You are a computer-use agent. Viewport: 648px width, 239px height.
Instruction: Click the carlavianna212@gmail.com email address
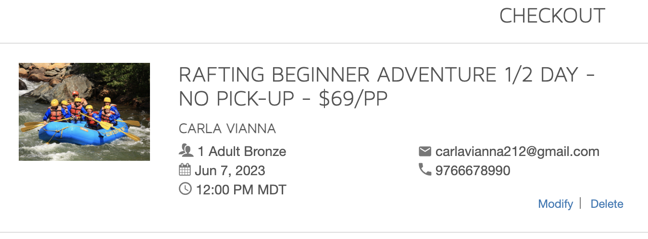(517, 152)
